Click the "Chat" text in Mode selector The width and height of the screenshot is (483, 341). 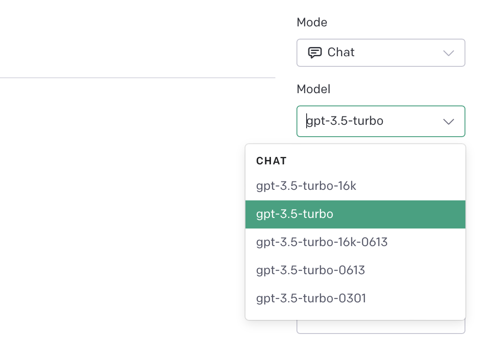(x=341, y=52)
